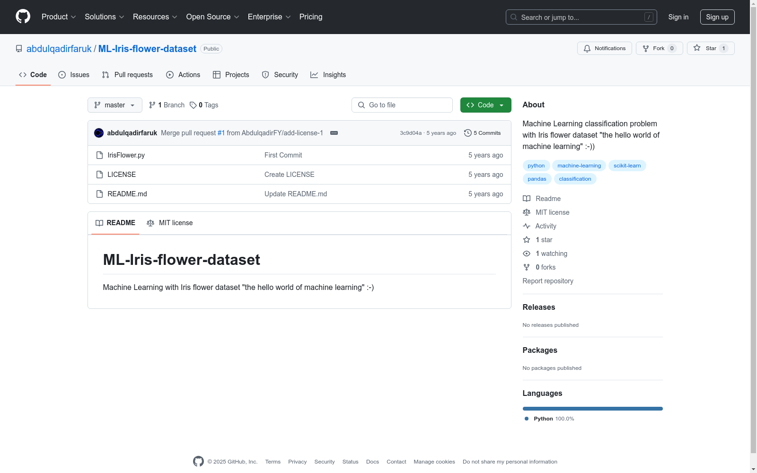Image resolution: width=757 pixels, height=473 pixels.
Task: Focus the Search or jump to field
Action: (581, 17)
